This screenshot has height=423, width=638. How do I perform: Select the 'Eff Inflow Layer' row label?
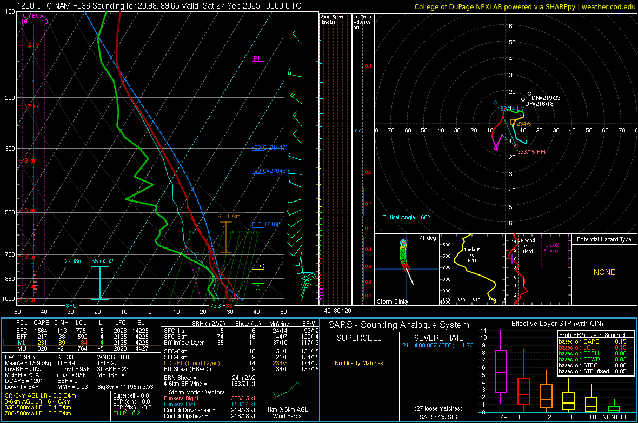(184, 343)
